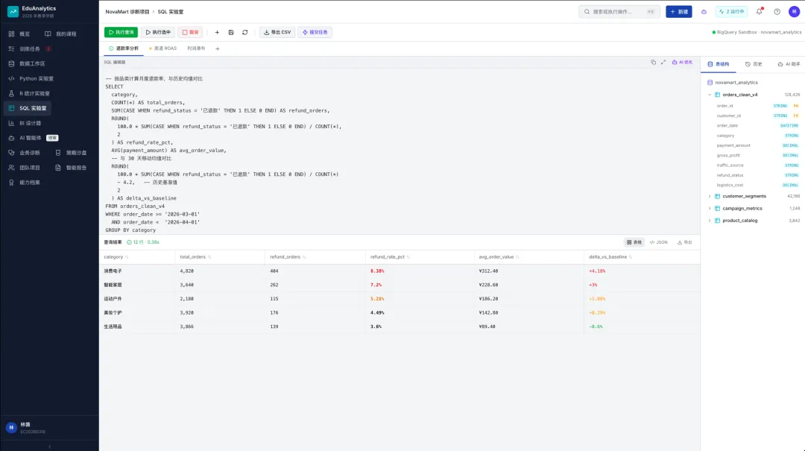Open notifications bell
Screen dimensions: 805x451
point(760,11)
